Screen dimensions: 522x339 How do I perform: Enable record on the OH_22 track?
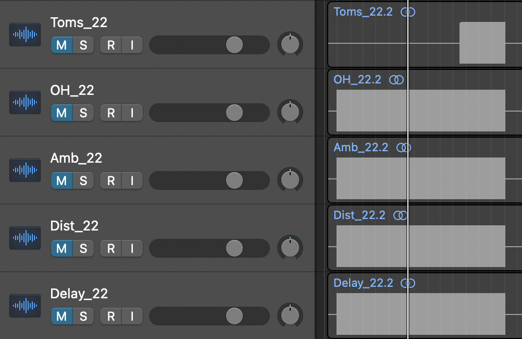[111, 113]
